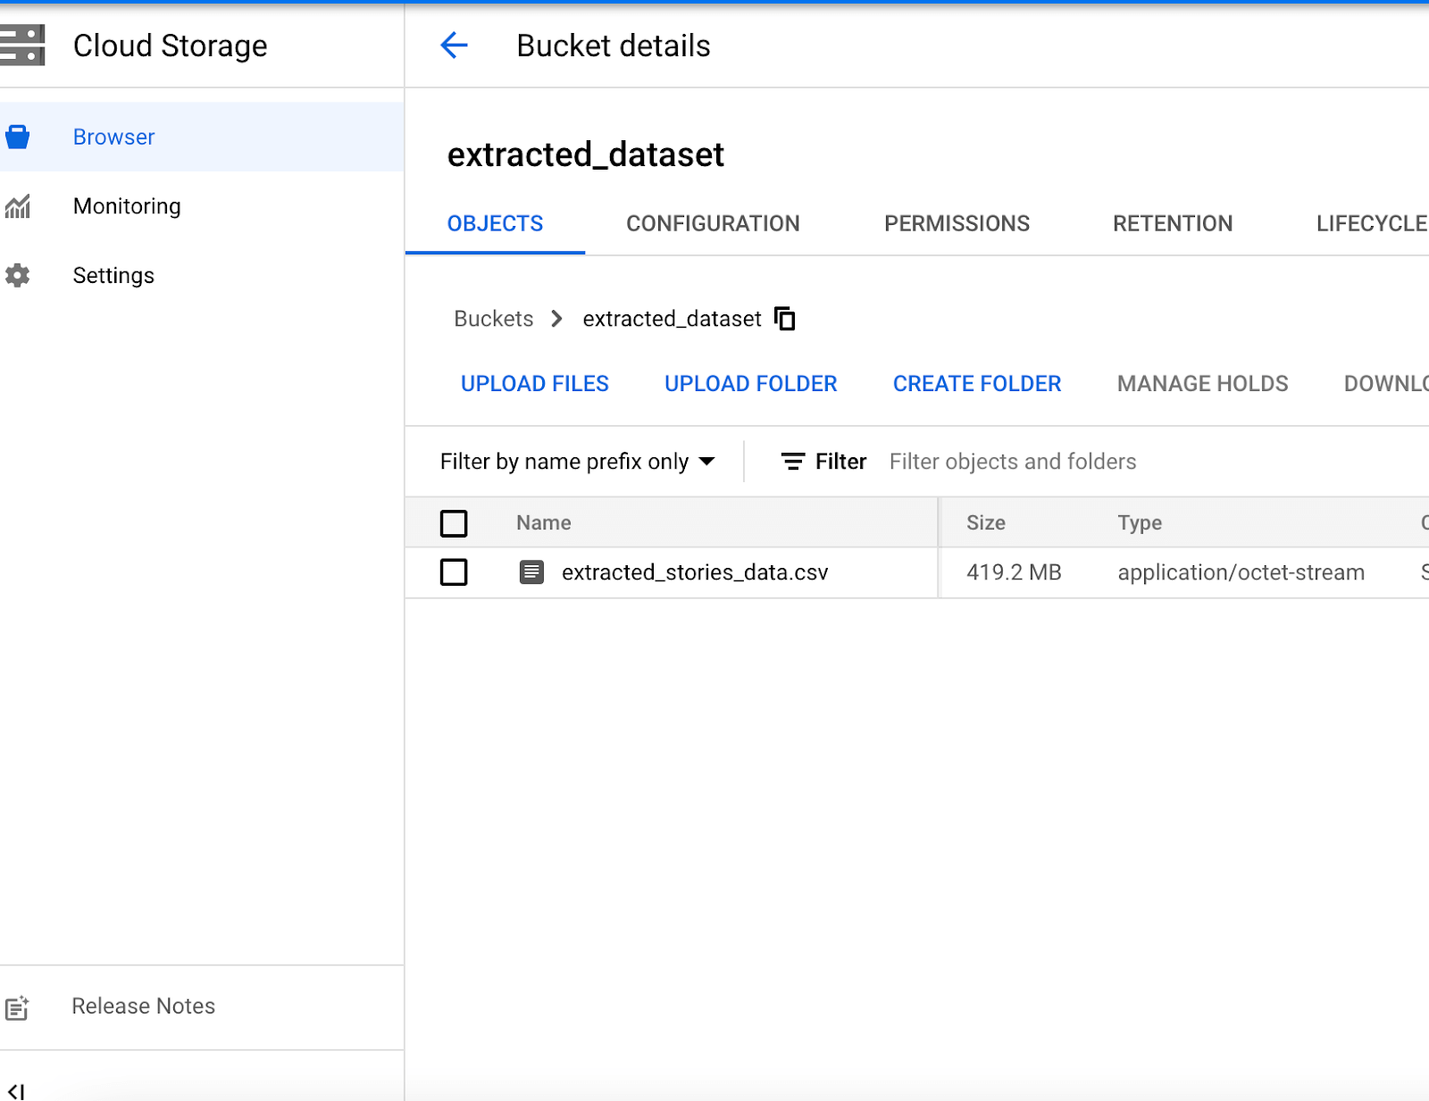The height and width of the screenshot is (1101, 1429).
Task: Select Browser in the sidebar
Action: coord(202,137)
